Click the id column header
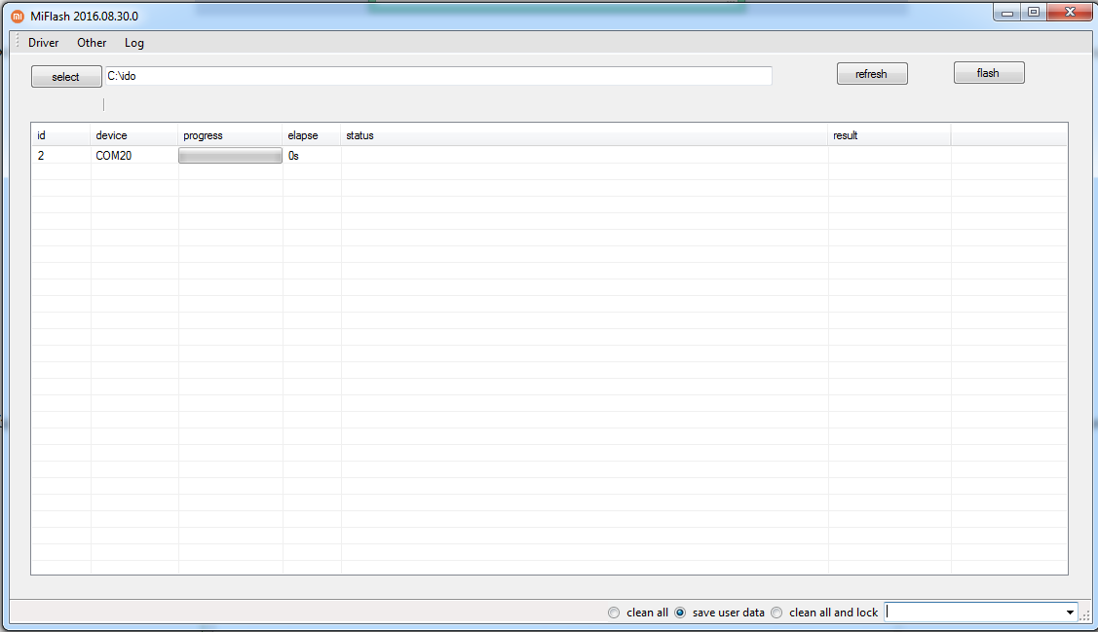 [61, 135]
